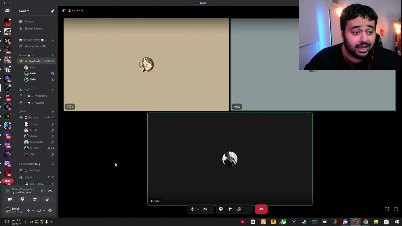
Task: Open Xbox app from taskbar
Action: click(284, 222)
